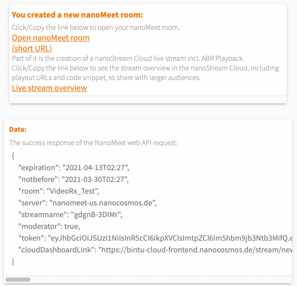The width and height of the screenshot is (297, 286).
Task: Click the "open your nanoMeet room" instruction text
Action: point(96,28)
